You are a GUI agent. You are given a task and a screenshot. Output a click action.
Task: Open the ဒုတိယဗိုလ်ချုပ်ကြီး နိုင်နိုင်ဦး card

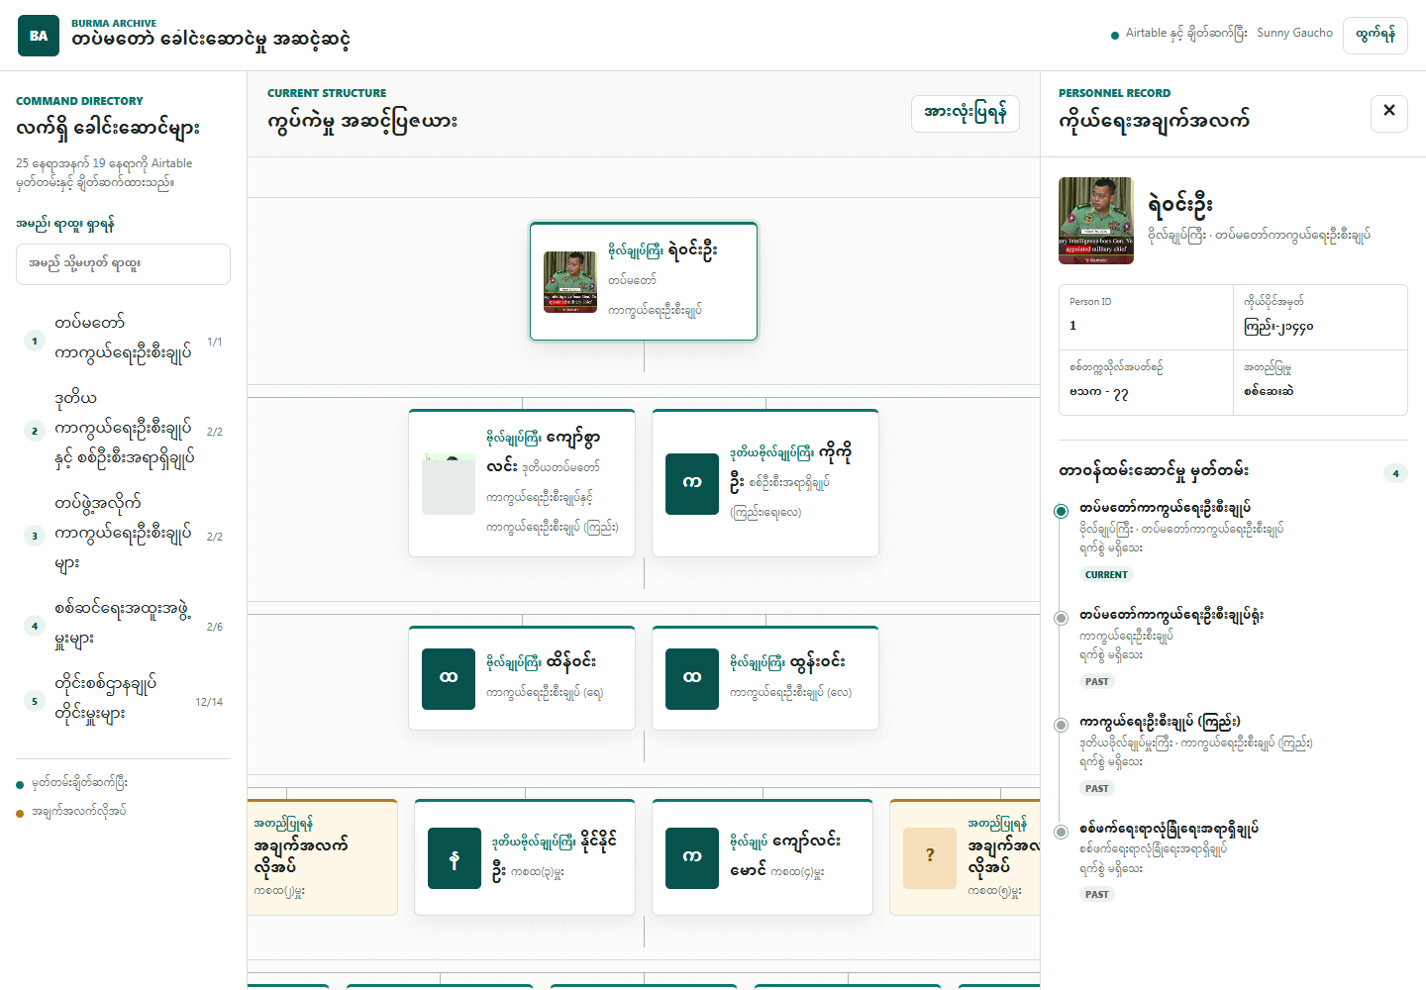[525, 857]
